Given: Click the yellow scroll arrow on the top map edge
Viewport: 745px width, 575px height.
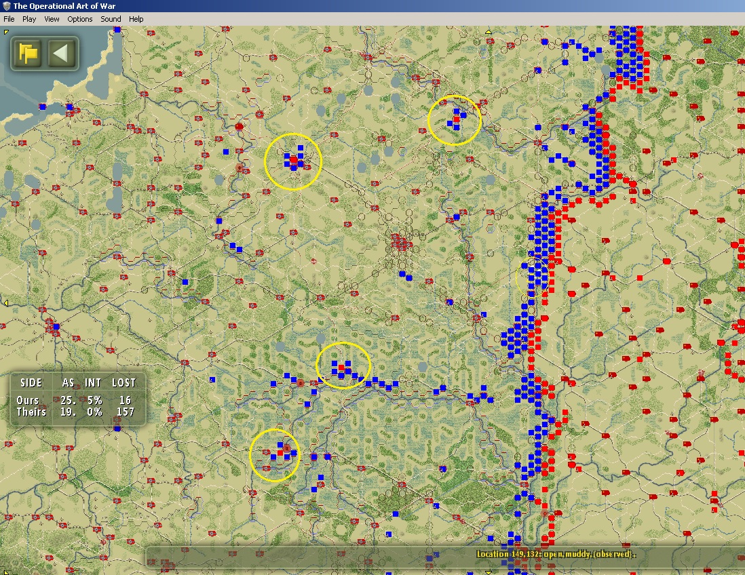Looking at the screenshot, I should [488, 32].
